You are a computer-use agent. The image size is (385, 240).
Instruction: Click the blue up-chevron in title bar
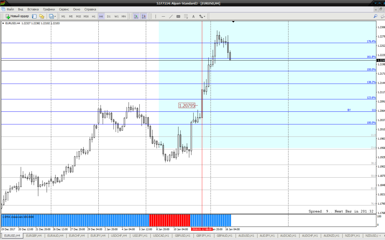coord(379,3)
